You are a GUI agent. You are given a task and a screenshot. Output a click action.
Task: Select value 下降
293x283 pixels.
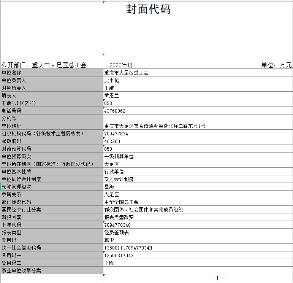(x=109, y=263)
